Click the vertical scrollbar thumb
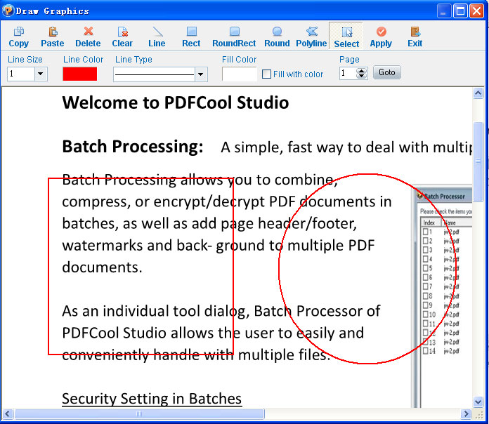Viewport: 489px width, 424px height. coord(478,161)
